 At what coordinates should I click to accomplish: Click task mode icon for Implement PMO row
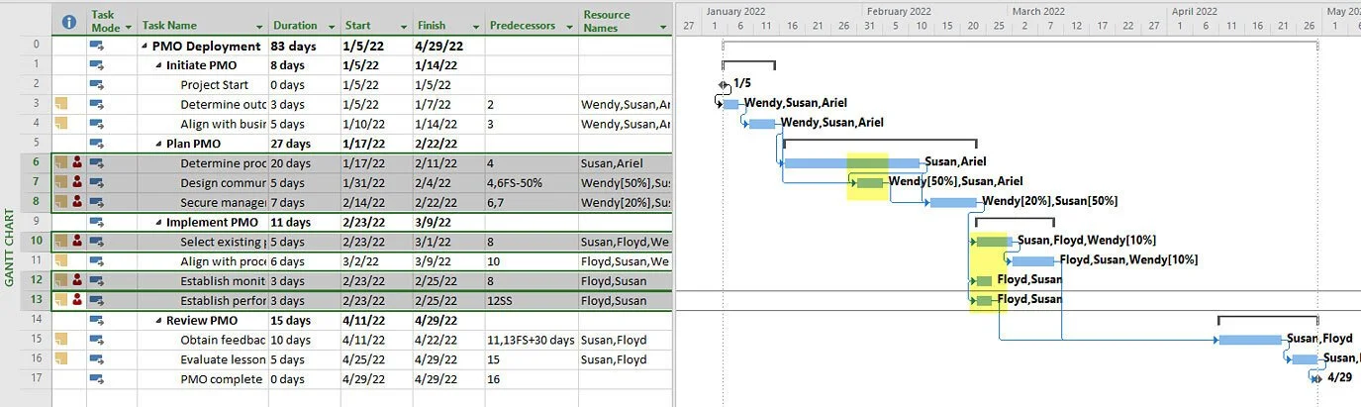(97, 222)
